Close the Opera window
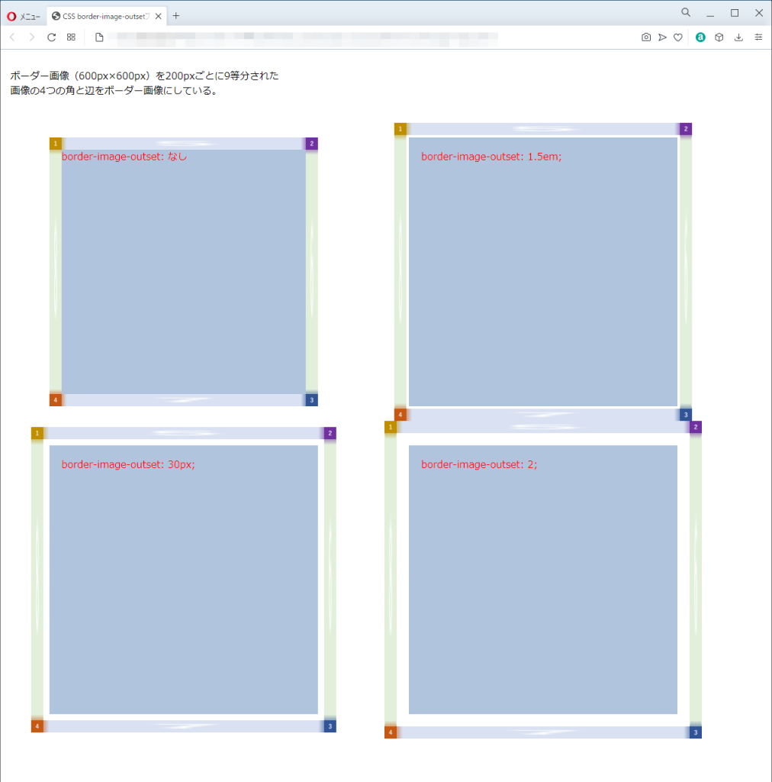 759,13
